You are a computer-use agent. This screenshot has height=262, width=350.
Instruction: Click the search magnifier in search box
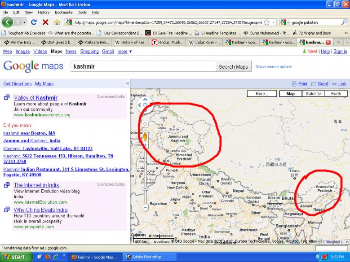tap(344, 22)
